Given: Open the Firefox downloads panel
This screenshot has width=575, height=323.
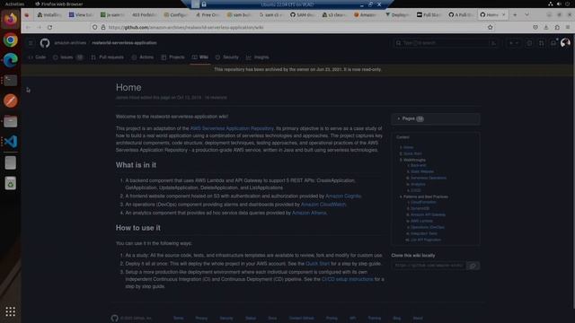Looking at the screenshot, I should click(x=546, y=27).
